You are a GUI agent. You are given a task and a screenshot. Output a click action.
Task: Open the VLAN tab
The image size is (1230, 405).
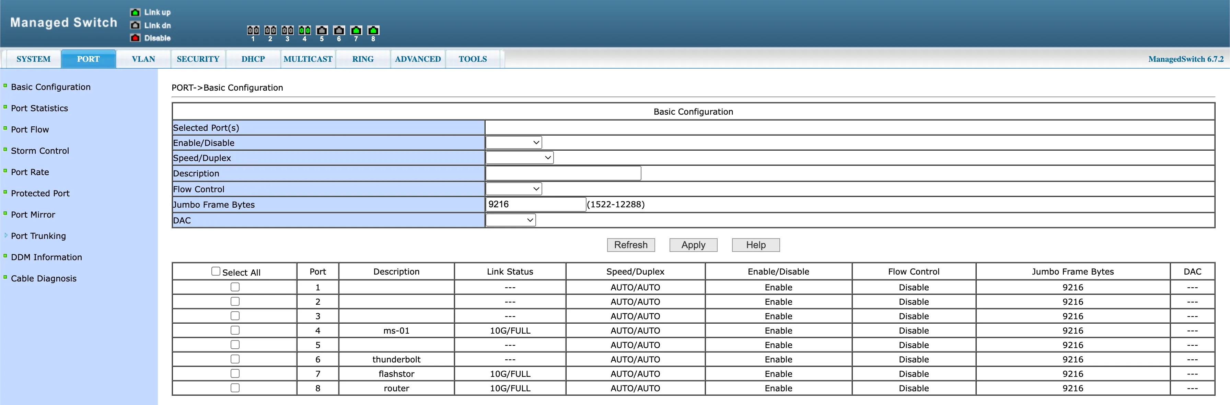143,59
